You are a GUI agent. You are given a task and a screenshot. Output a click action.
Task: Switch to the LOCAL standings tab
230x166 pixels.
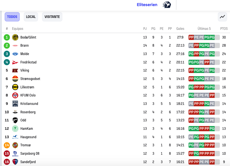click(x=31, y=17)
